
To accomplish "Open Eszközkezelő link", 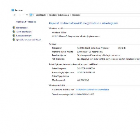I will pyautogui.click(x=22, y=28).
